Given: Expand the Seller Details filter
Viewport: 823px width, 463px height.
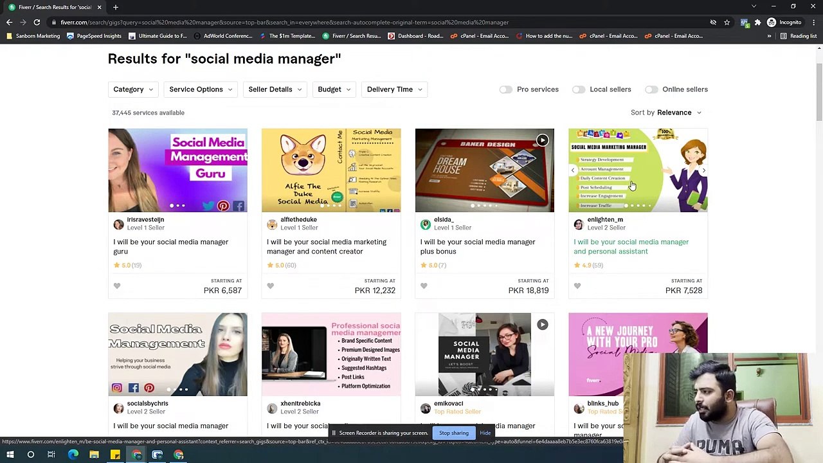Looking at the screenshot, I should (275, 89).
